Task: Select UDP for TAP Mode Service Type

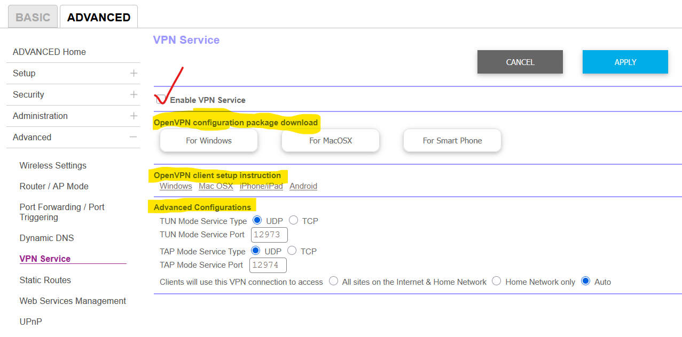Action: [x=256, y=251]
